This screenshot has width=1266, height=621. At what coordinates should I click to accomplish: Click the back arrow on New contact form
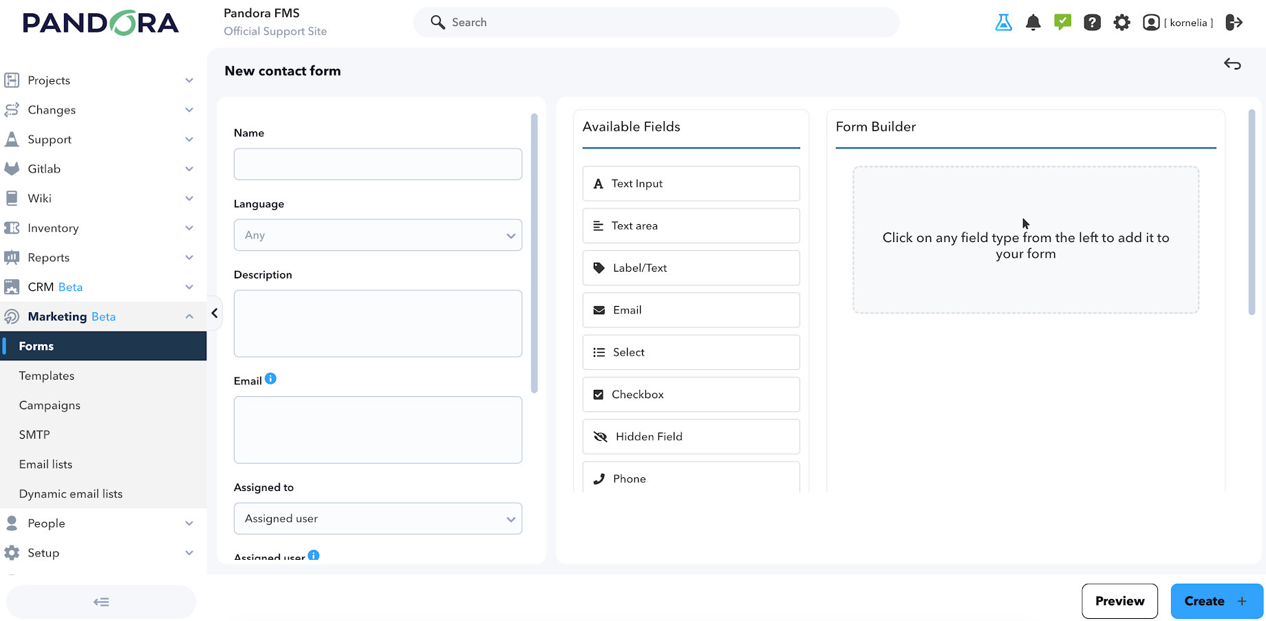pyautogui.click(x=1232, y=64)
